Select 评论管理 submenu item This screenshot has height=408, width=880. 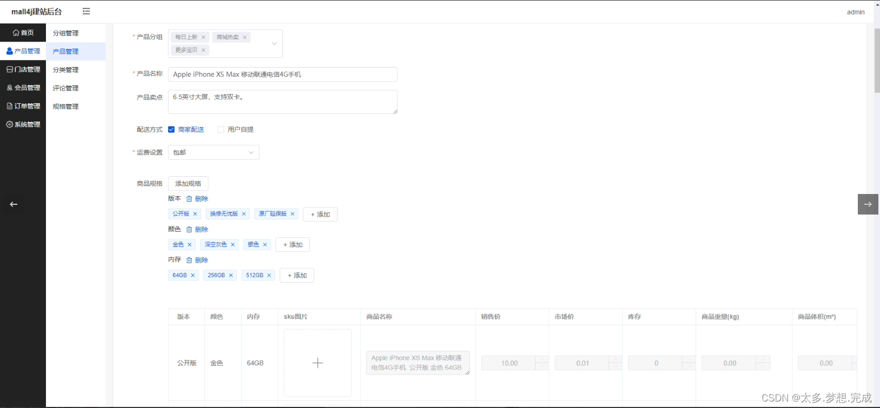tap(76, 88)
